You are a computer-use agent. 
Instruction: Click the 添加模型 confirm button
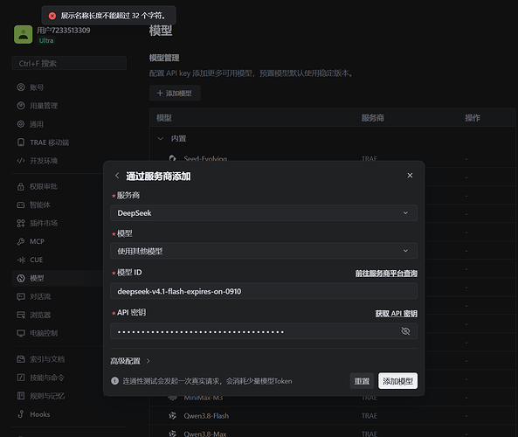pyautogui.click(x=397, y=381)
